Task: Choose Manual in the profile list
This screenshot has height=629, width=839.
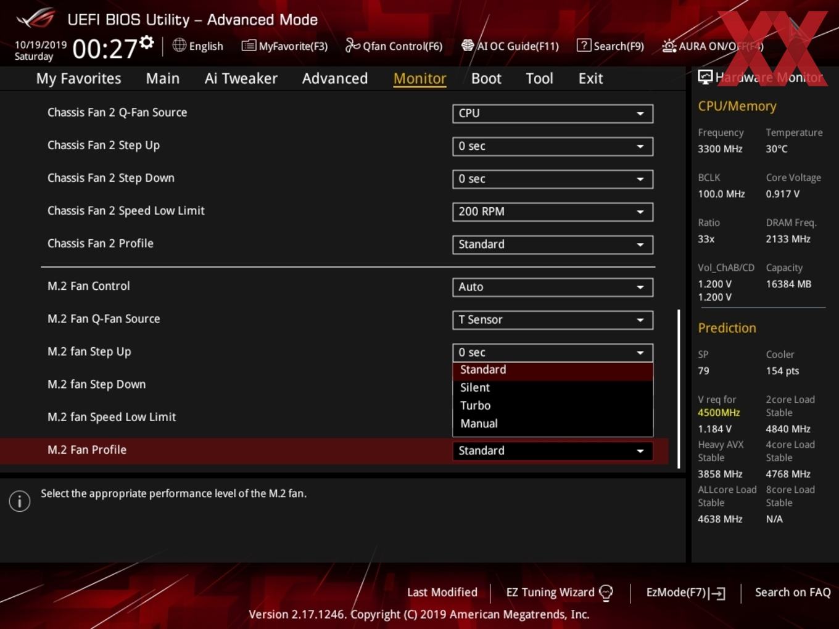Action: 553,424
